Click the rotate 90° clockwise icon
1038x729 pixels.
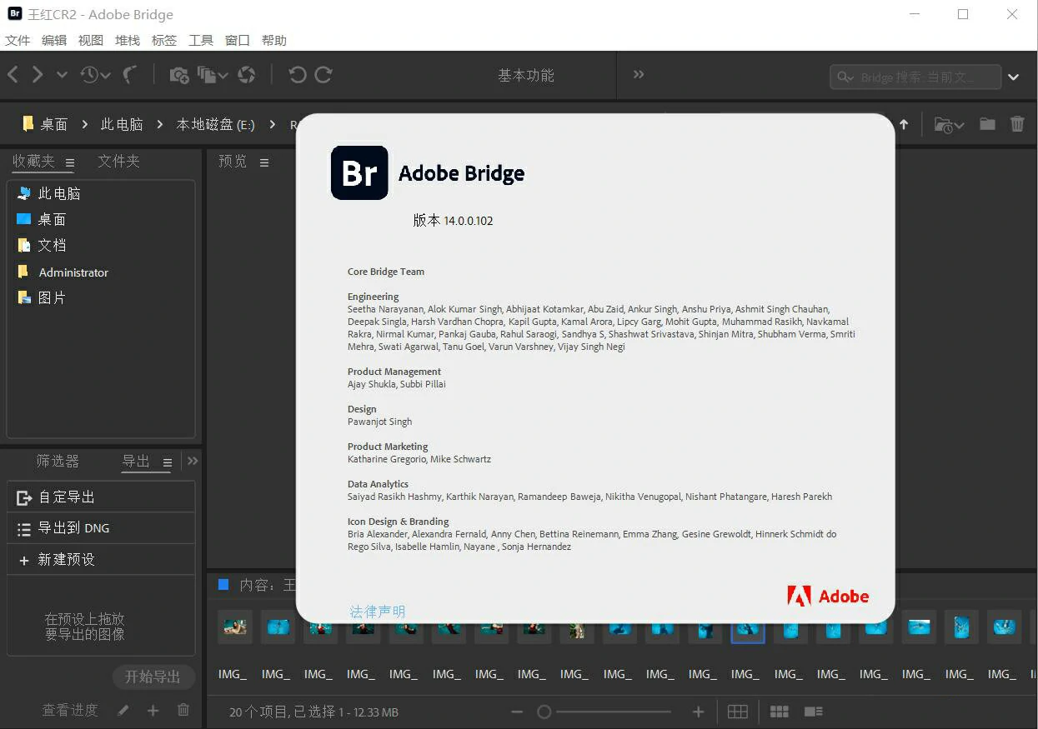coord(323,75)
